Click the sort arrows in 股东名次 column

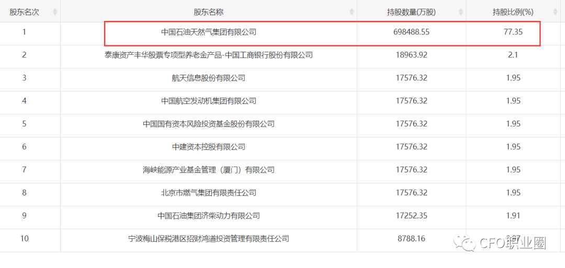55,12
